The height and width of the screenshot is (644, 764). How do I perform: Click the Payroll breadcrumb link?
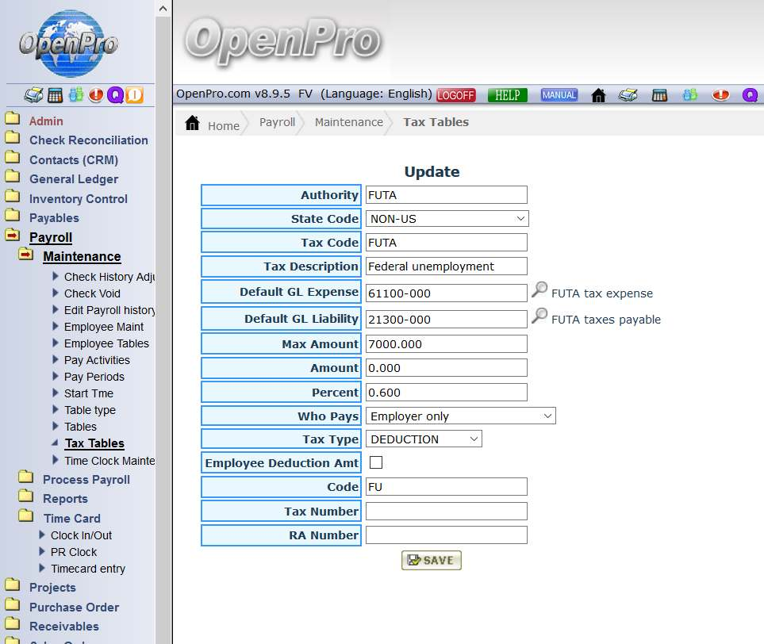tap(277, 122)
